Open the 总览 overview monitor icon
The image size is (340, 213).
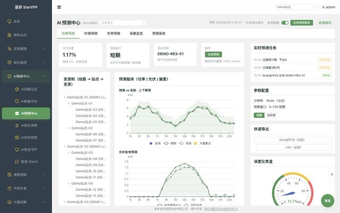pyautogui.click(x=10, y=21)
